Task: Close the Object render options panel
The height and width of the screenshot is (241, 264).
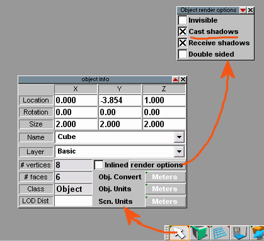Action: pos(250,10)
